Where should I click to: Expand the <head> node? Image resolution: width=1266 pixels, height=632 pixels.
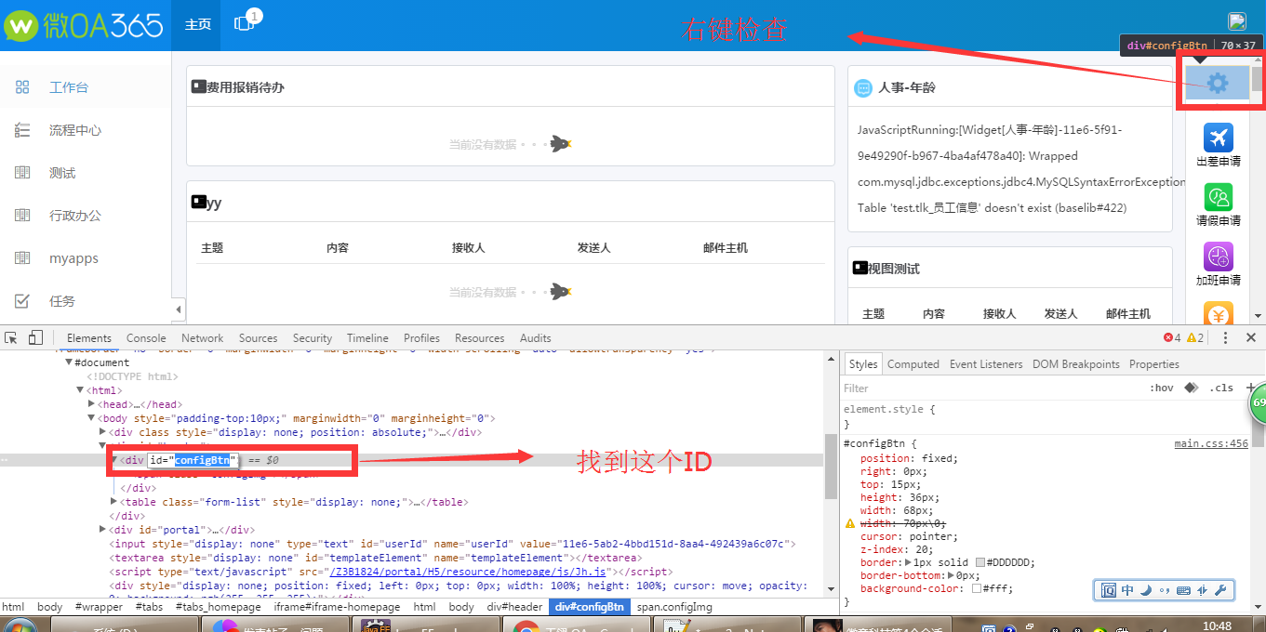point(91,404)
